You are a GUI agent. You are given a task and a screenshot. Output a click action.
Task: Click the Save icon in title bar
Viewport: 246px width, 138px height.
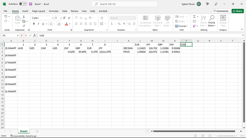point(31,4)
